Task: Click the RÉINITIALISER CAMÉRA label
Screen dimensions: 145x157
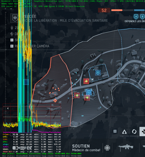Action: tap(32, 46)
